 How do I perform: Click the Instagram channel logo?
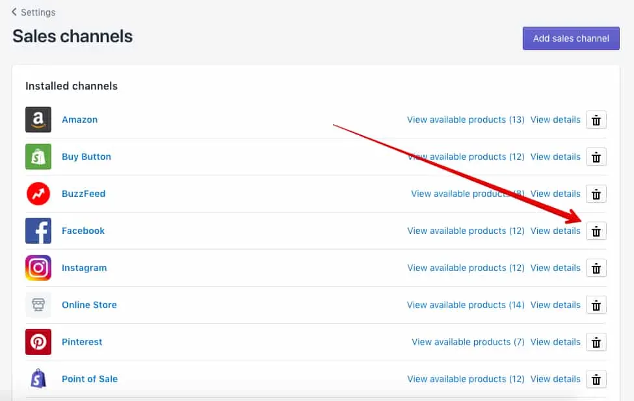pyautogui.click(x=38, y=268)
